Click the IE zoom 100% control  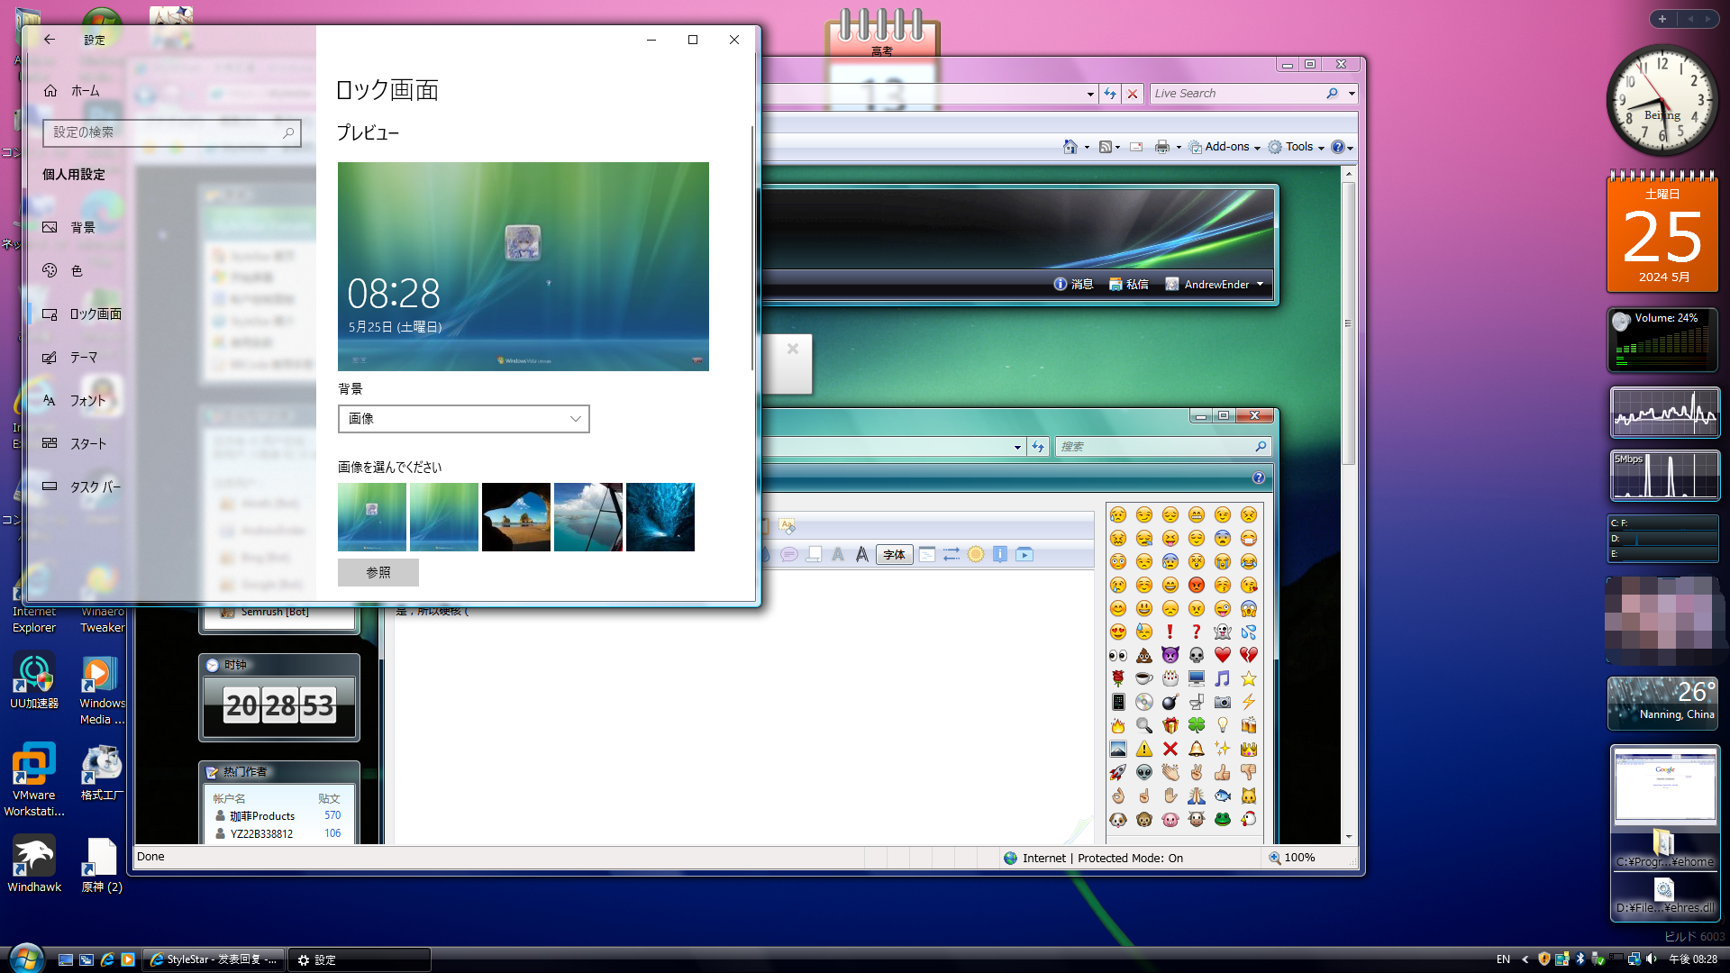(1293, 859)
